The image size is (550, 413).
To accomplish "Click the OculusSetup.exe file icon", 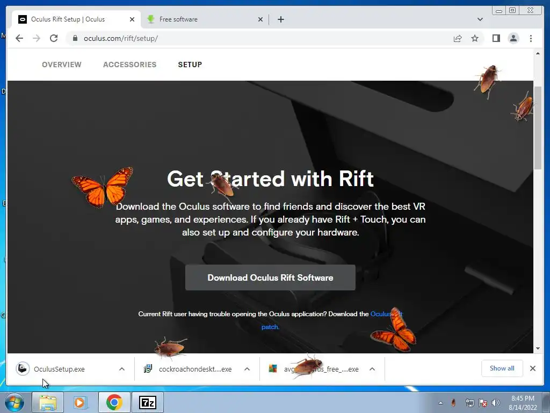I will tap(23, 369).
